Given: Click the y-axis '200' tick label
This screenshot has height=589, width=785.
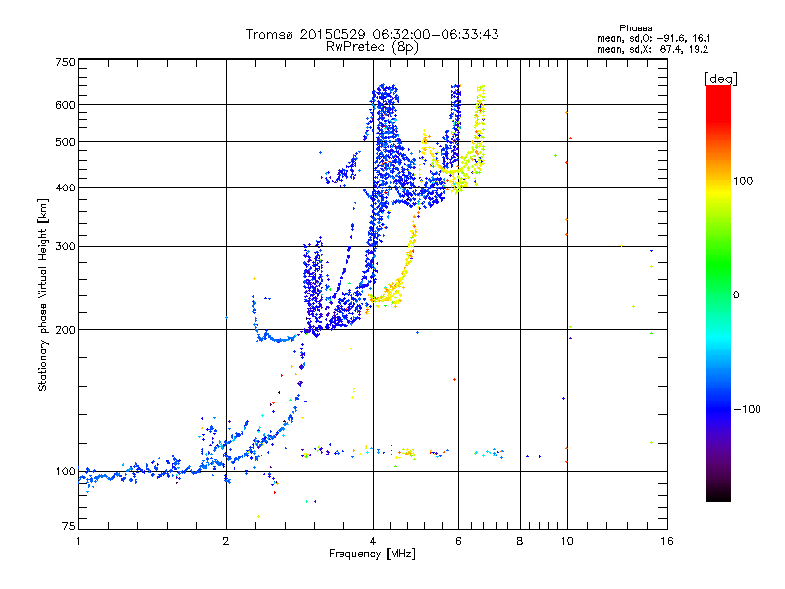Looking at the screenshot, I should [x=66, y=330].
